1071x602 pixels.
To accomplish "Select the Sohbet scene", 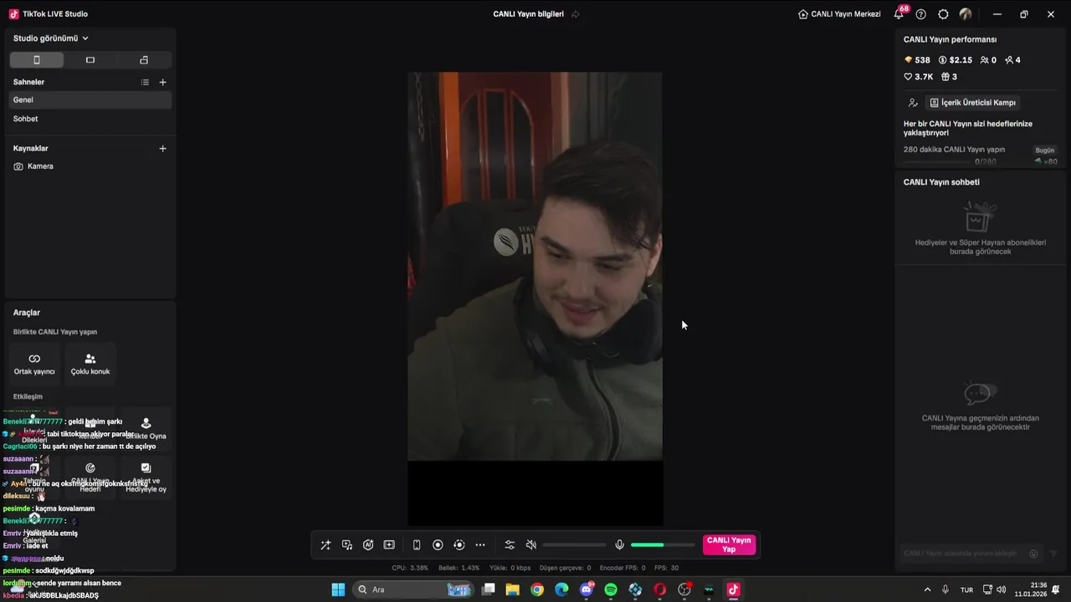I will pos(90,119).
